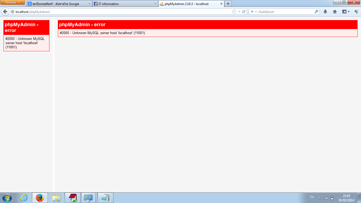The height and width of the screenshot is (203, 361).
Task: Show hidden system tray icons
Action: (319, 198)
